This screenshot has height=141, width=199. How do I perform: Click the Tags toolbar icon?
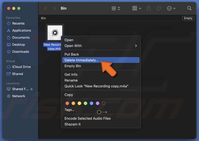(x=159, y=8)
